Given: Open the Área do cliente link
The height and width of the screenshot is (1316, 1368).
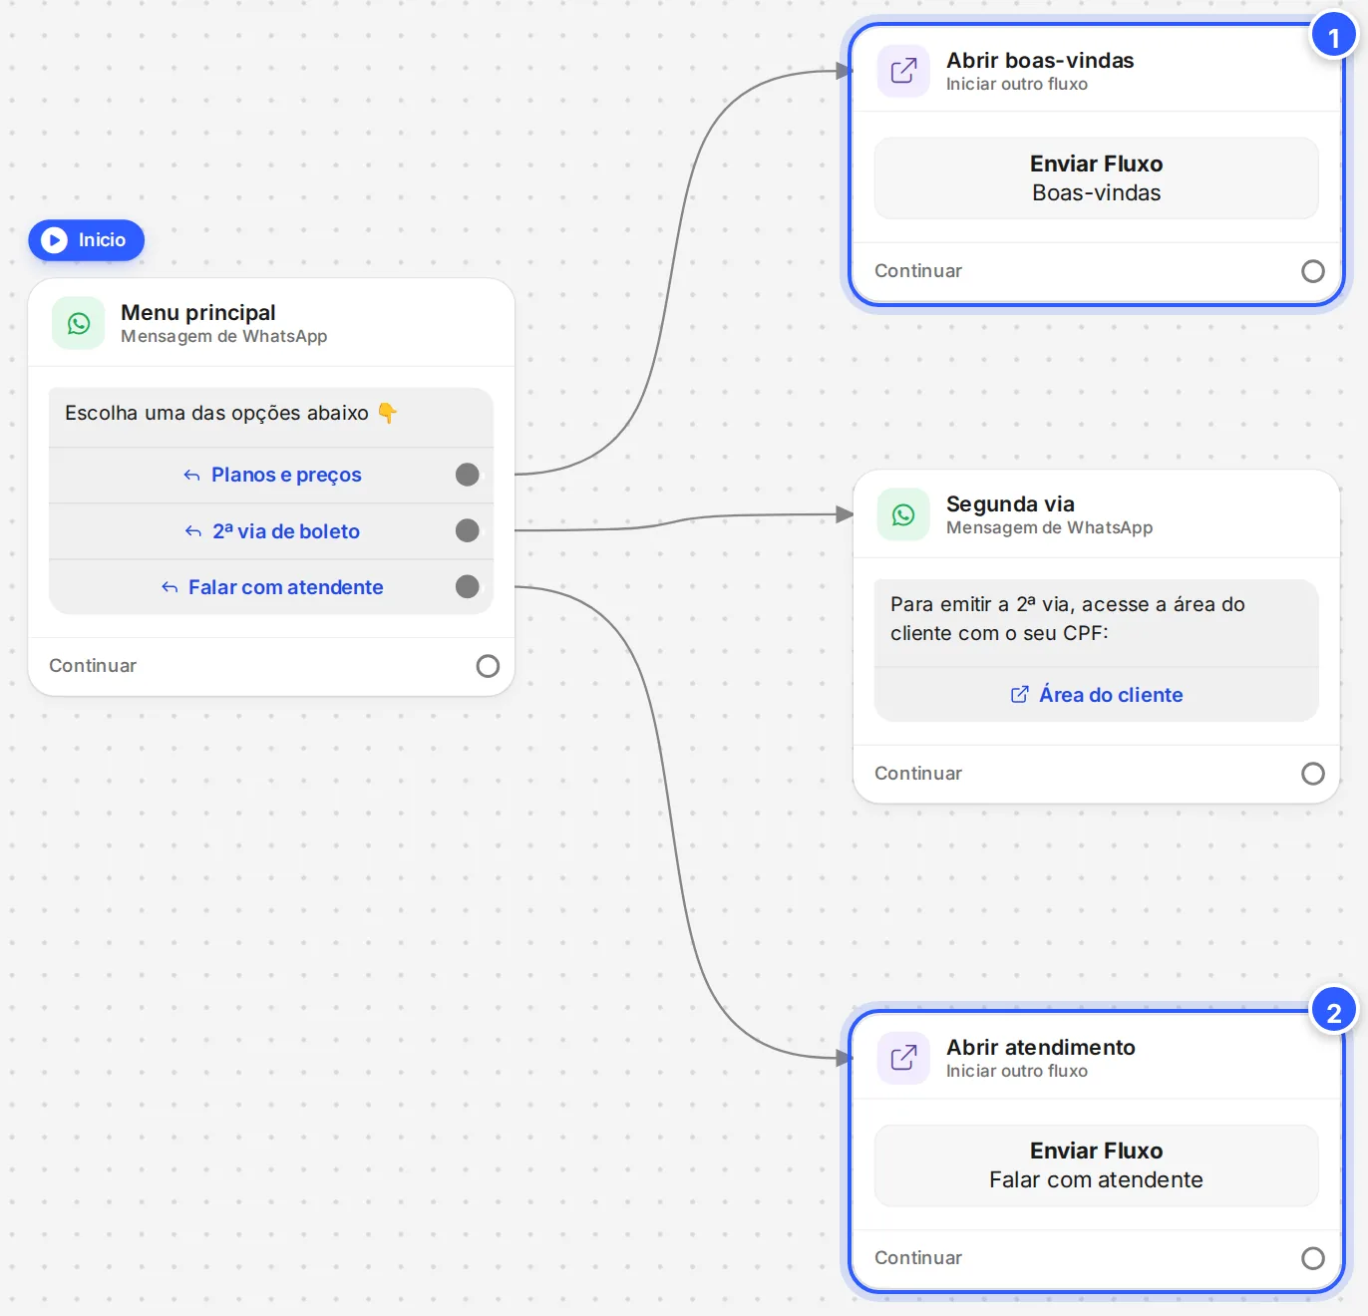Looking at the screenshot, I should pyautogui.click(x=1097, y=695).
